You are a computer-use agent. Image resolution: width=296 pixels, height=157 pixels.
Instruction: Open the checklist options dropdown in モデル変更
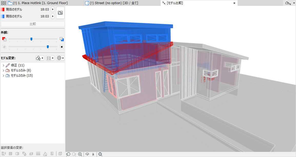tap(50, 58)
